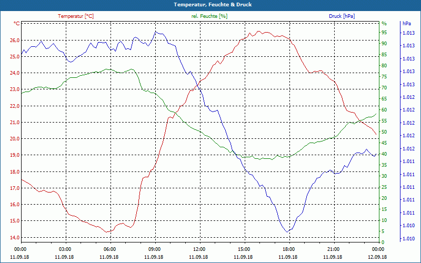Click the '21,0' temperature axis value
This screenshot has width=421, height=263.
(15, 123)
